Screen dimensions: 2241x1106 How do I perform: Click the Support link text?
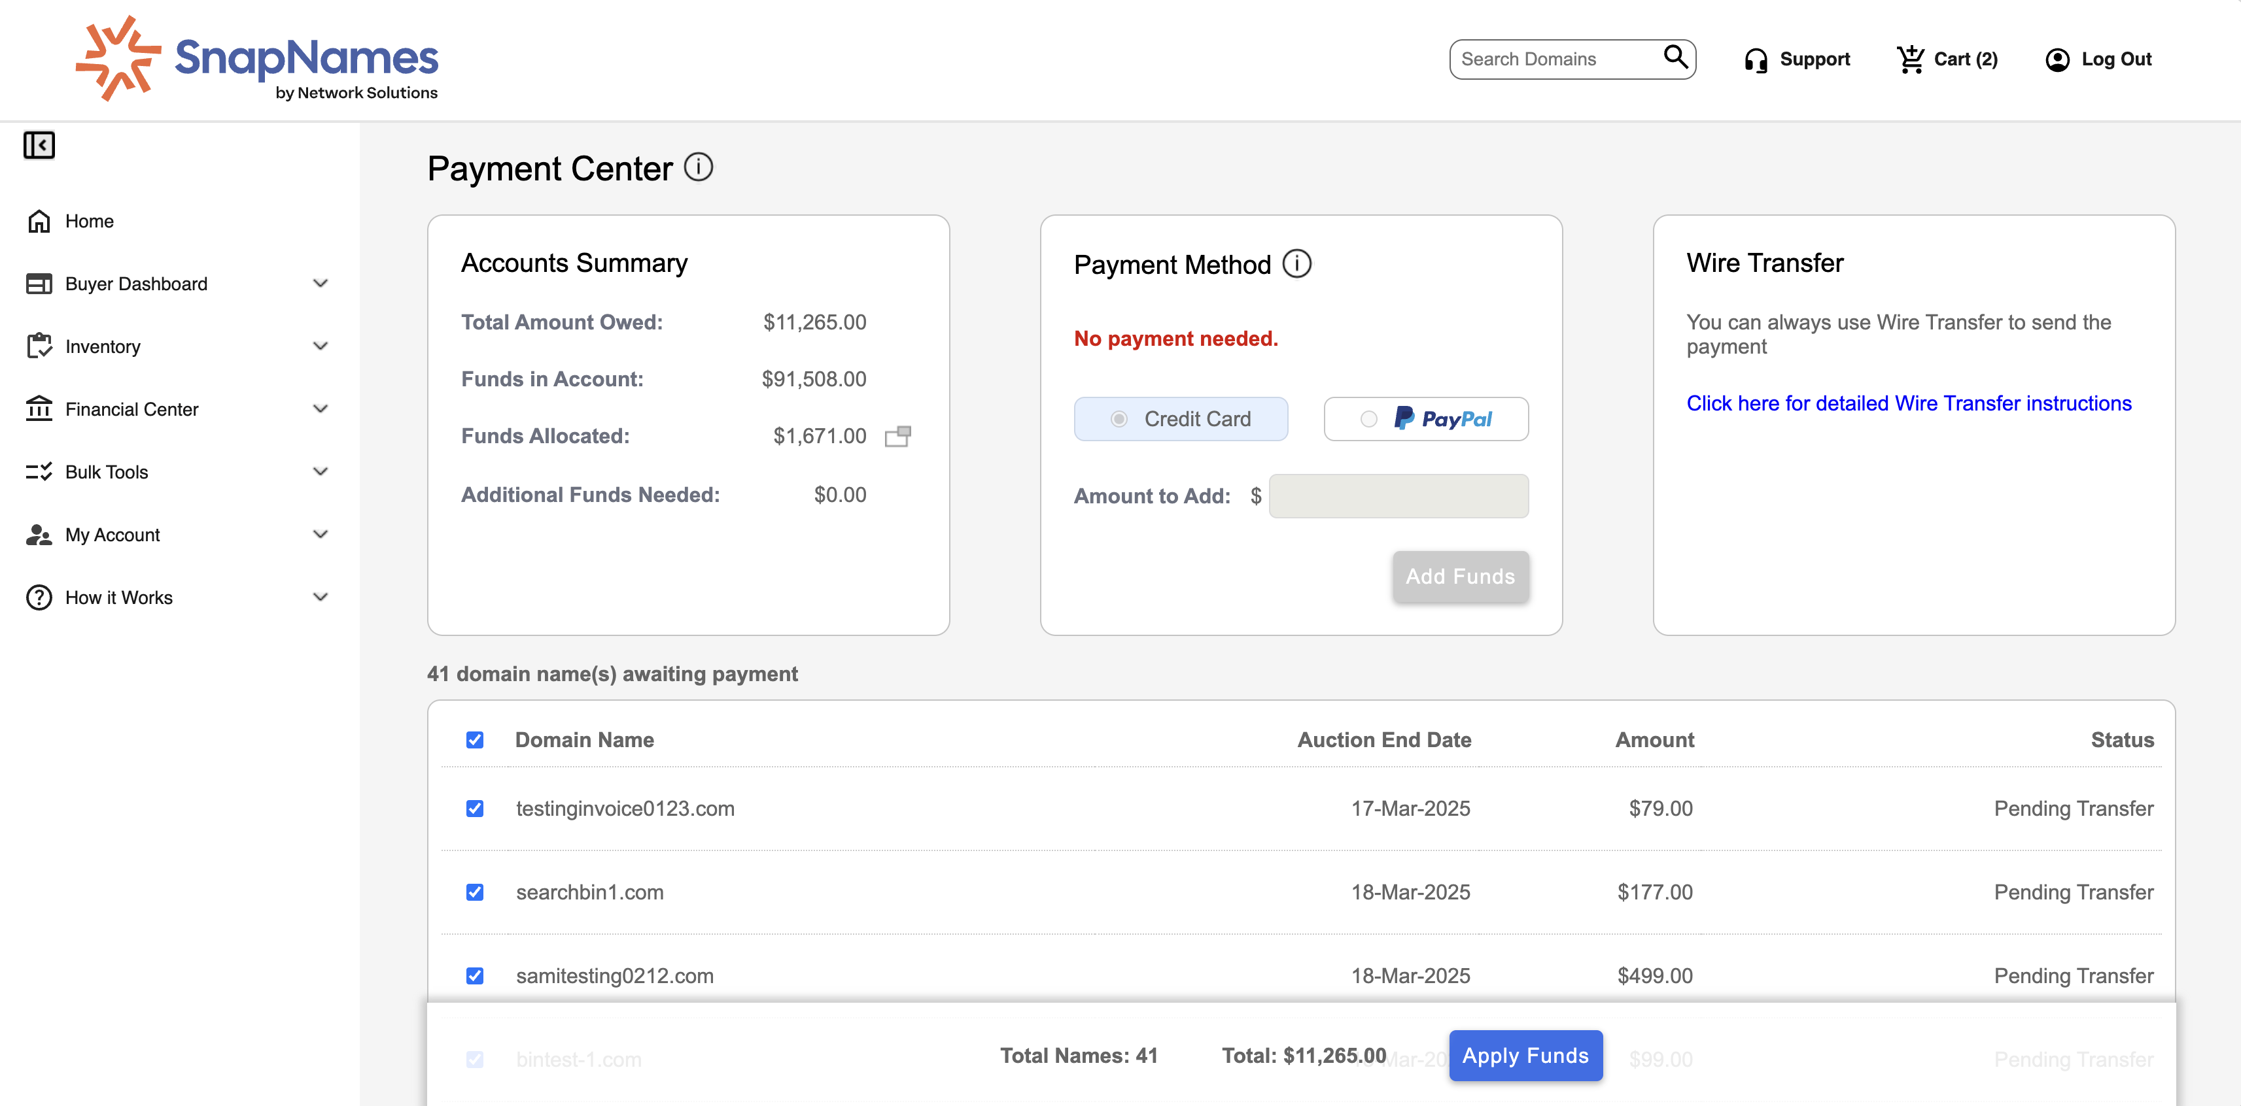click(x=1815, y=59)
